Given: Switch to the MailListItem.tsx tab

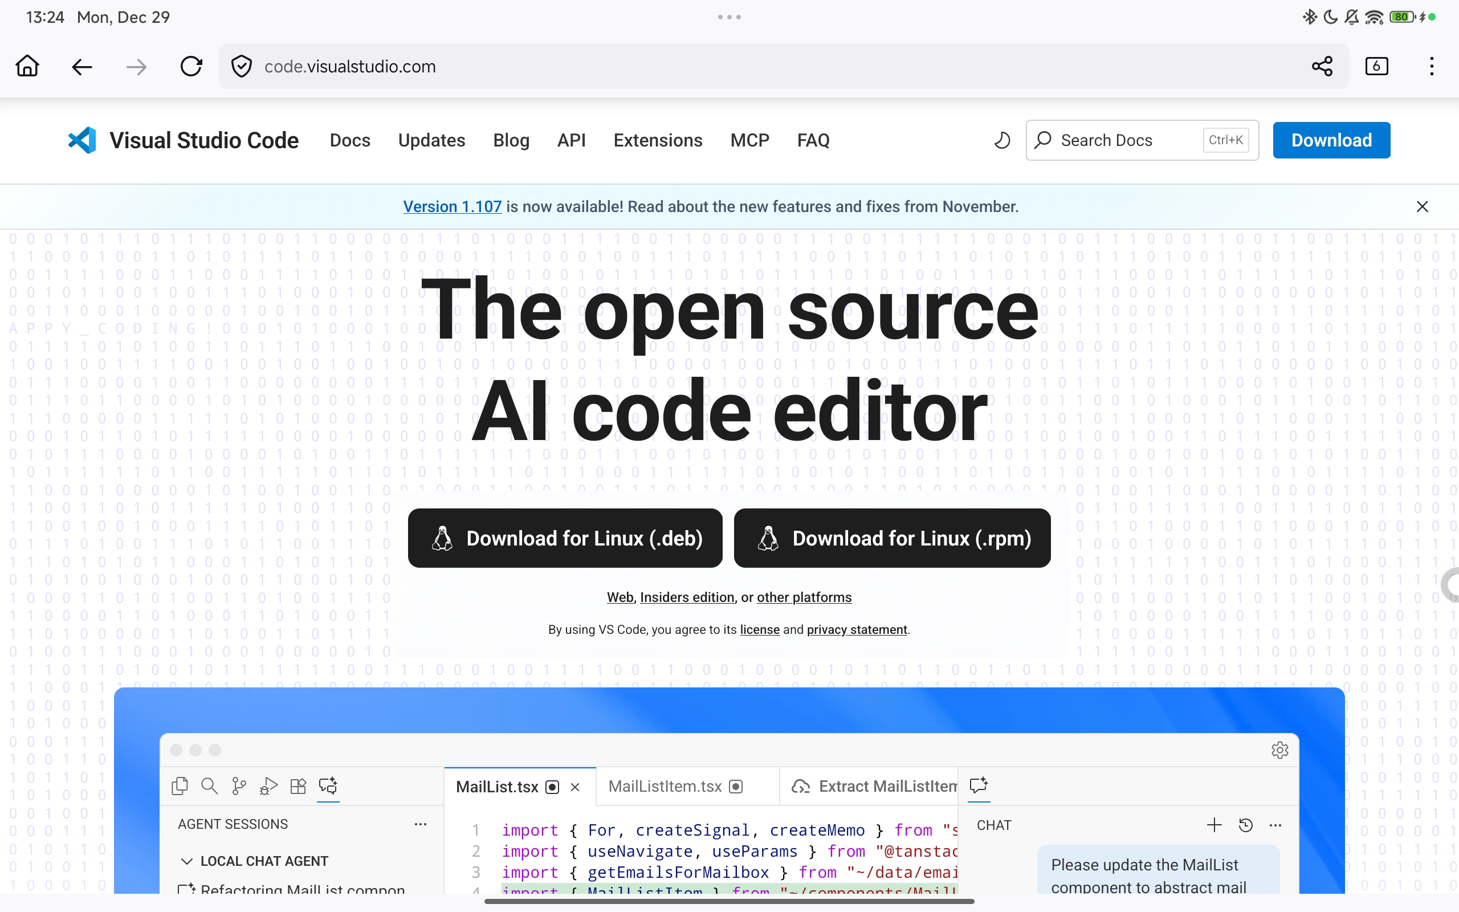Looking at the screenshot, I should coord(665,786).
